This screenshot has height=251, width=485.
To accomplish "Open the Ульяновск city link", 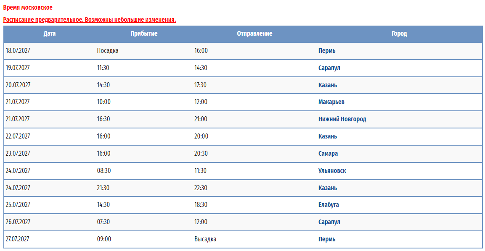I will 332,171.
